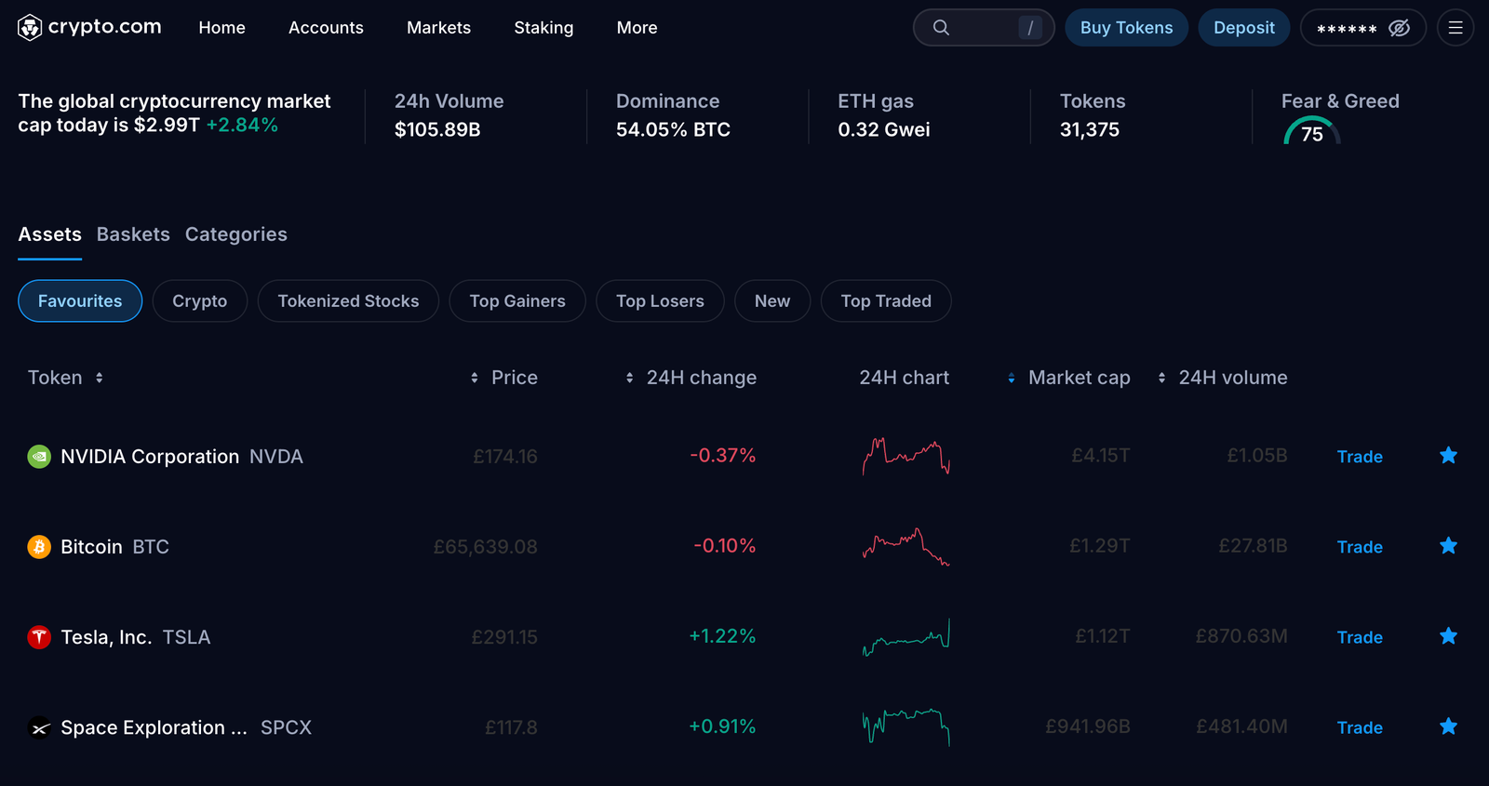This screenshot has width=1489, height=786.
Task: Click the +2.84% market cap change
Action: click(x=242, y=125)
